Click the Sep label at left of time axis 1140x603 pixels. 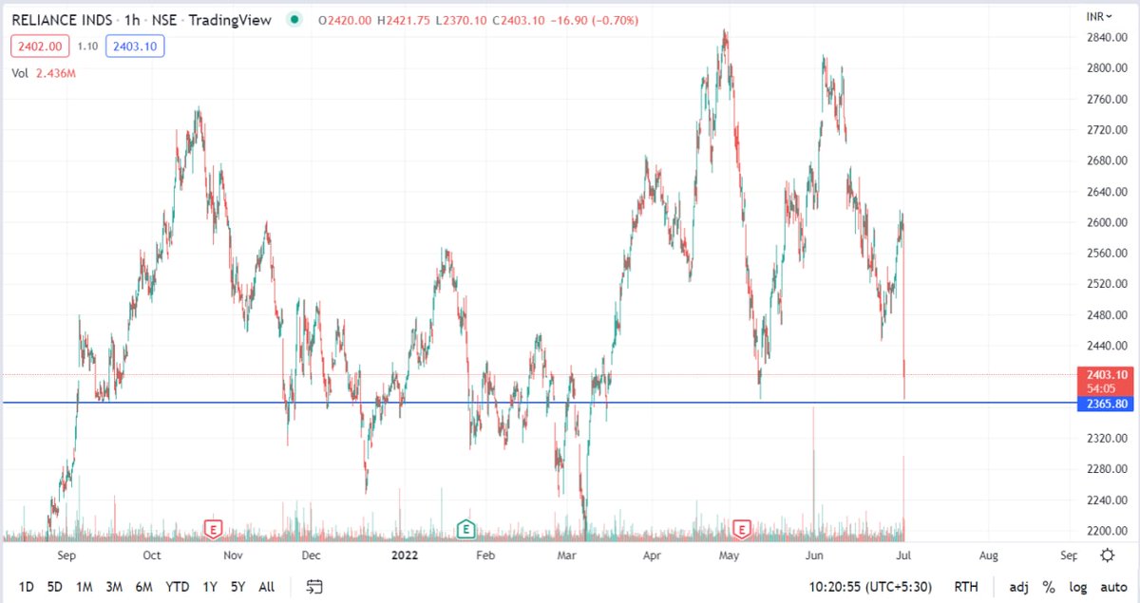(x=67, y=556)
